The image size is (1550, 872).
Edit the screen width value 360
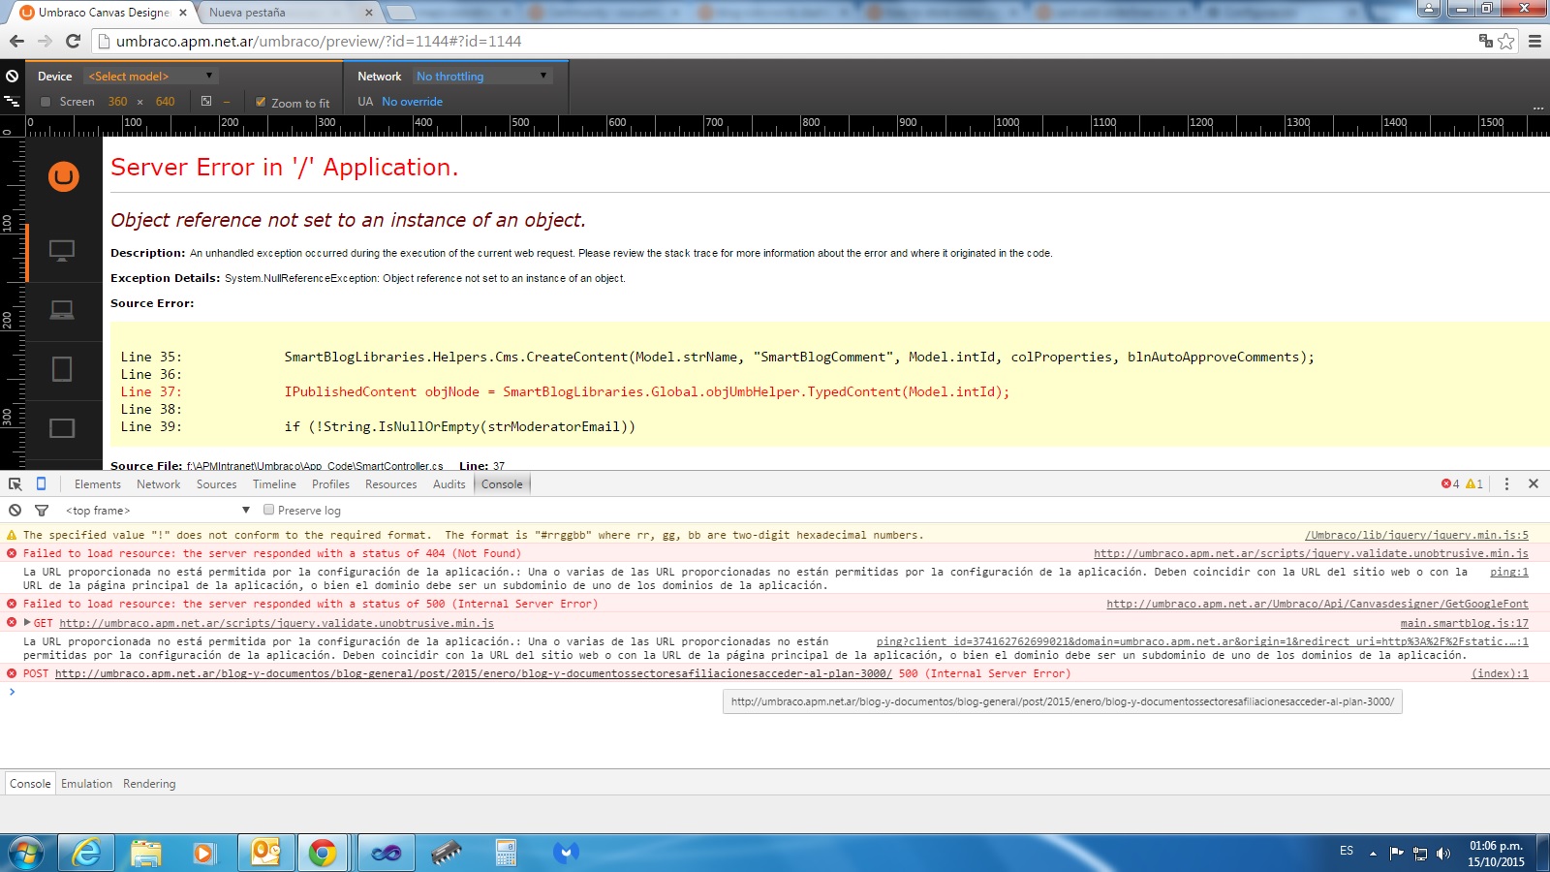[117, 101]
